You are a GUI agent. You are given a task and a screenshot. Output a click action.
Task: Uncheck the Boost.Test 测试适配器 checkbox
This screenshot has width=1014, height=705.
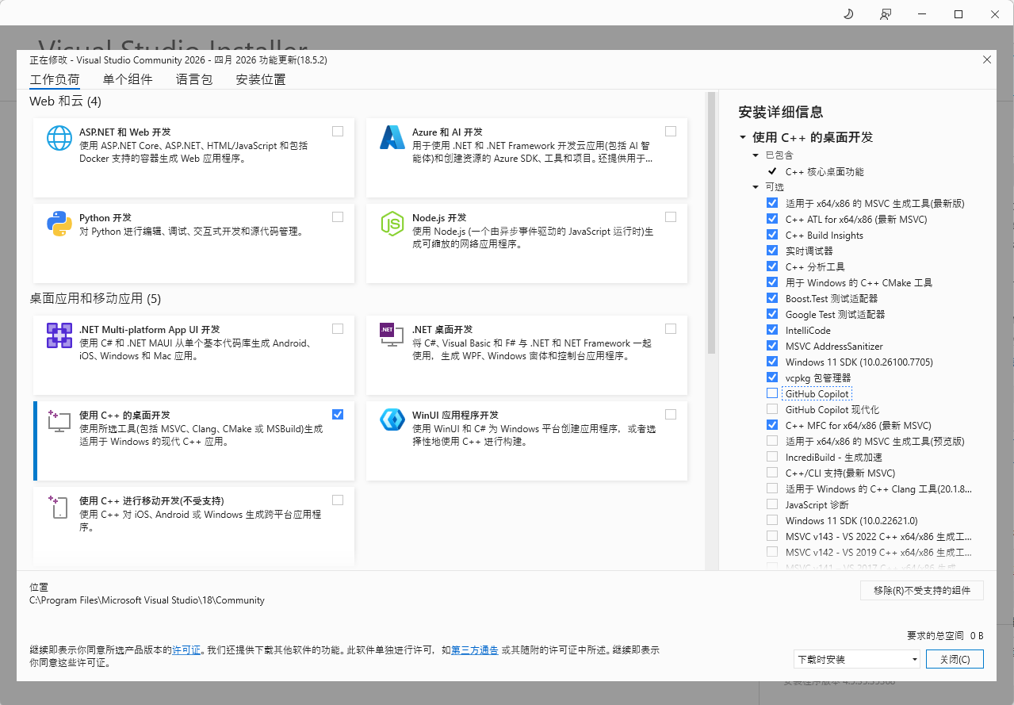point(772,298)
